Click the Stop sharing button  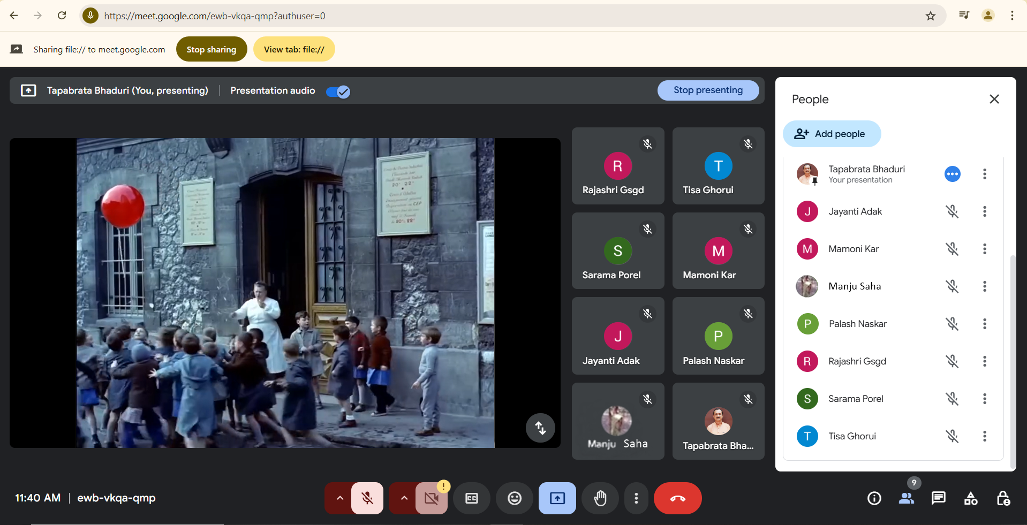[212, 49]
